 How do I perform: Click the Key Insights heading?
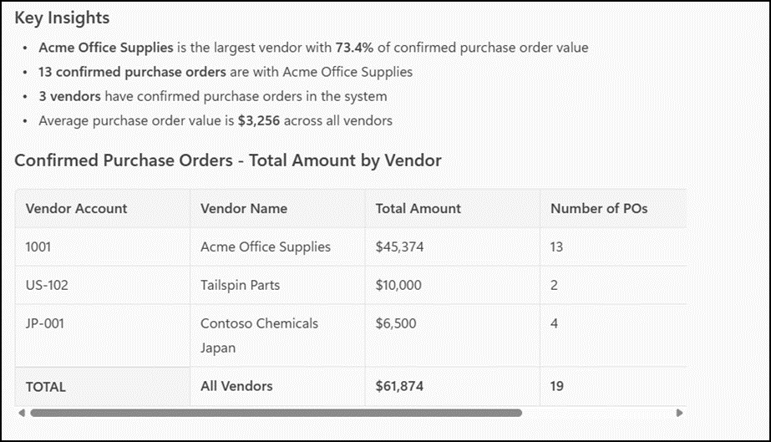tap(62, 18)
